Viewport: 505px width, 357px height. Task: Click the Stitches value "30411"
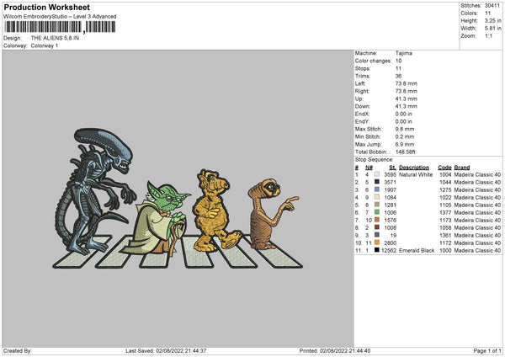coord(492,6)
